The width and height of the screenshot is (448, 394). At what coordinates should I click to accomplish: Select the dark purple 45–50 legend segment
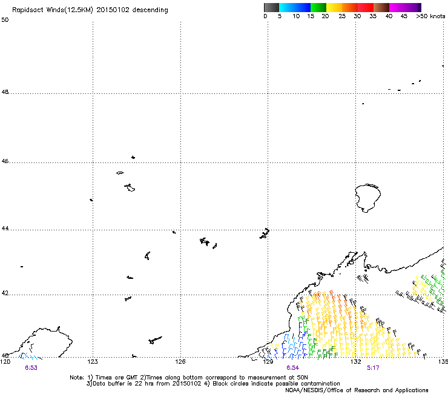point(413,7)
